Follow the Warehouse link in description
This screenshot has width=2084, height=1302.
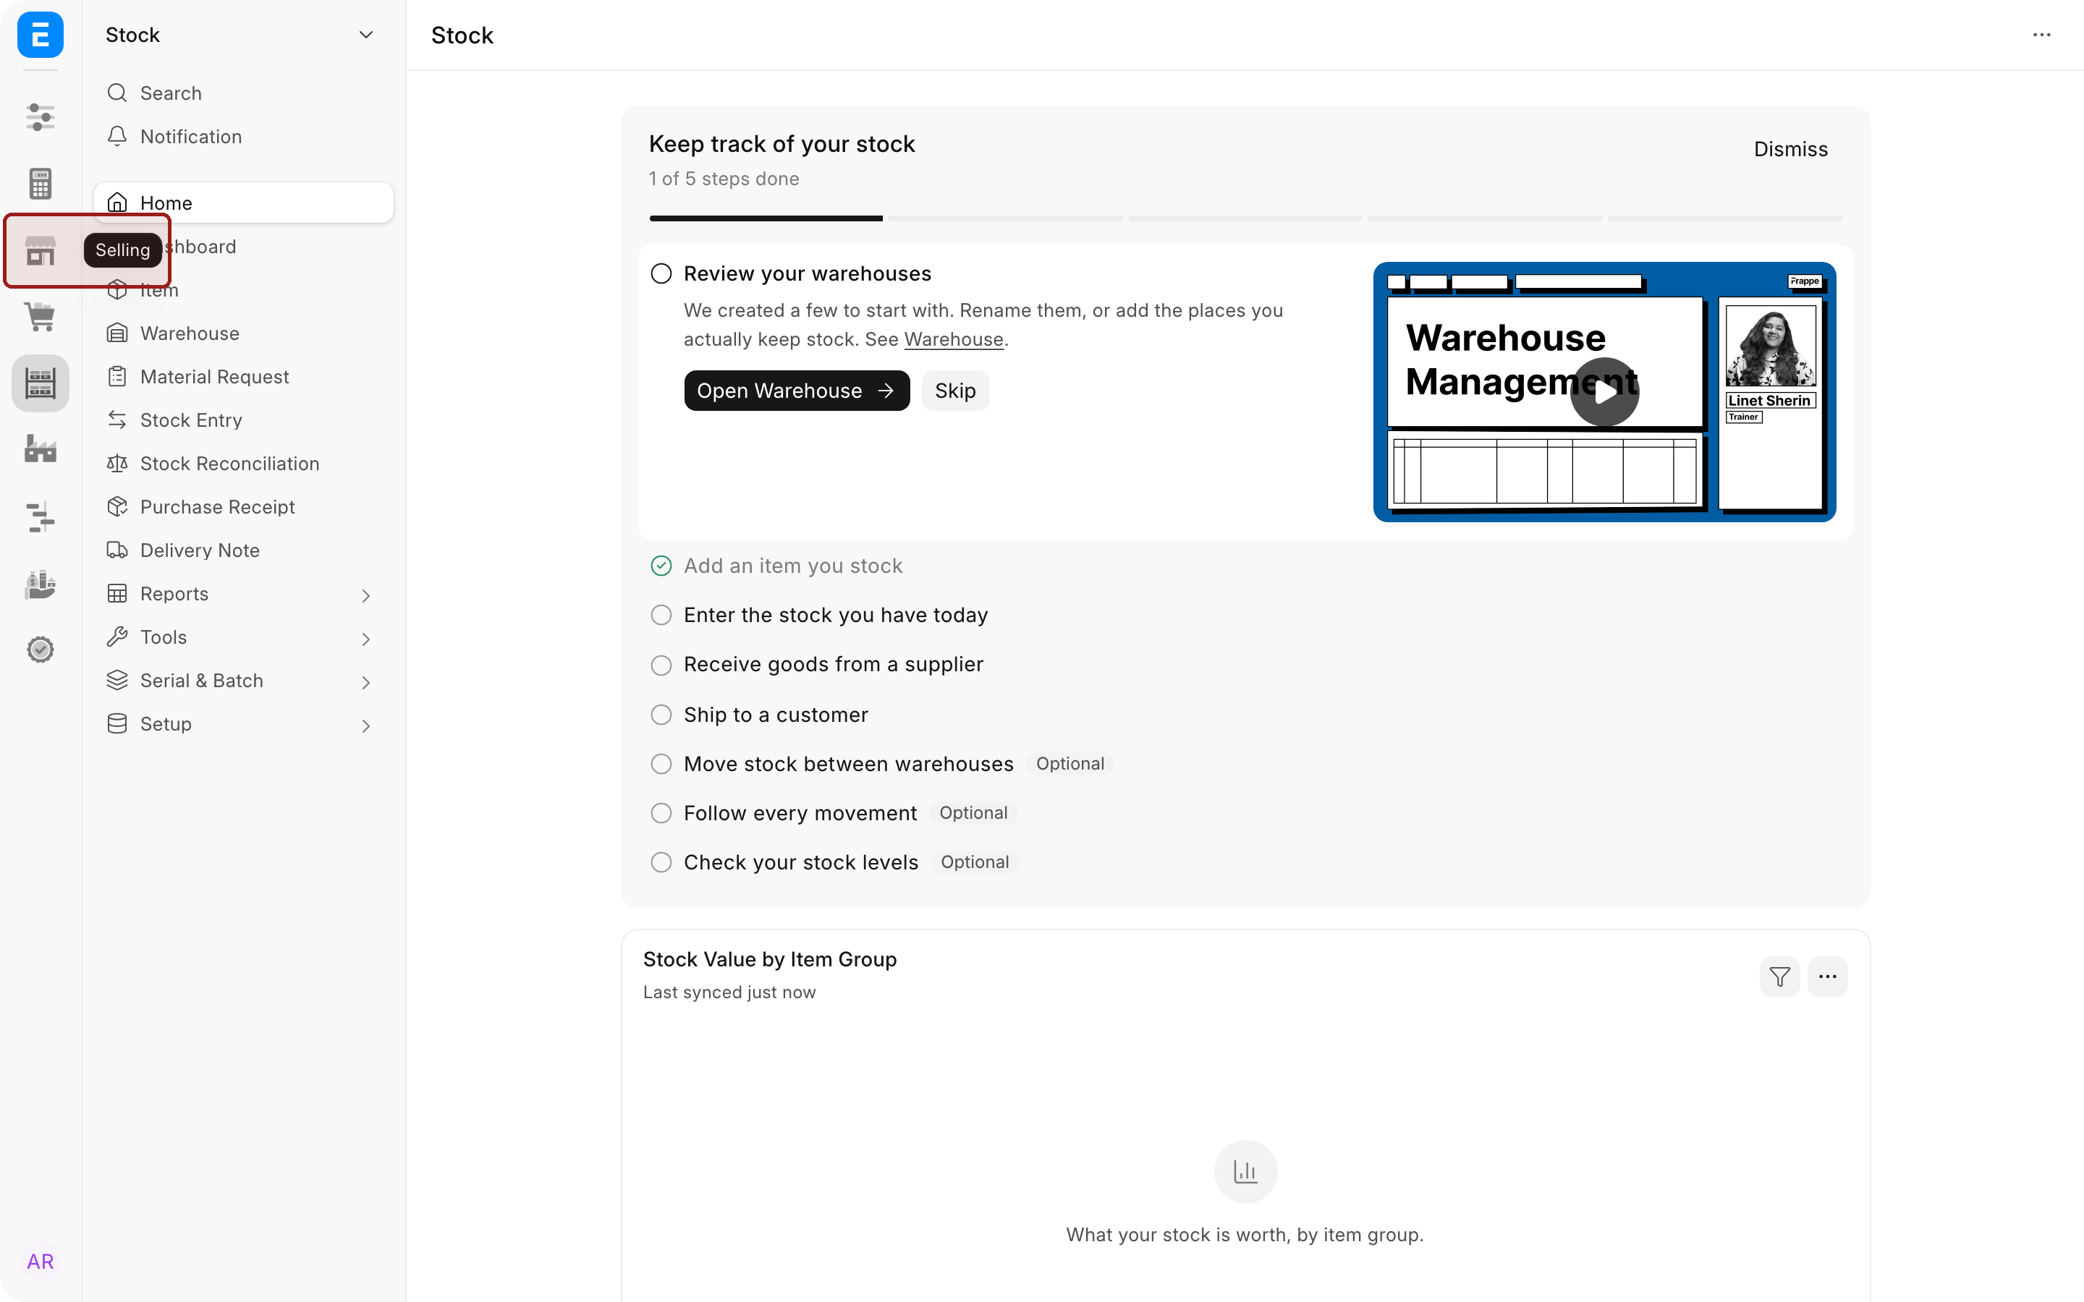coord(953,339)
